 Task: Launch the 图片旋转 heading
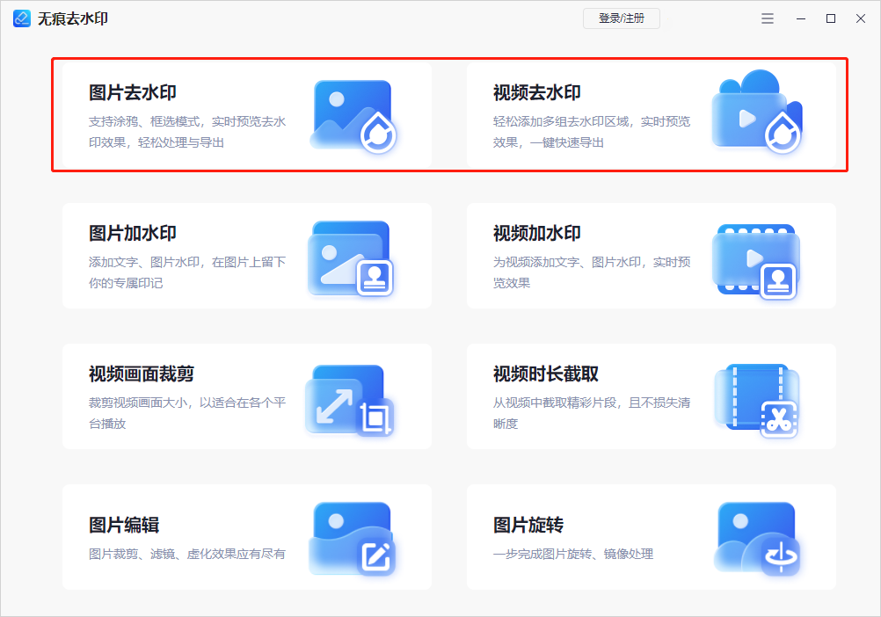tap(528, 525)
